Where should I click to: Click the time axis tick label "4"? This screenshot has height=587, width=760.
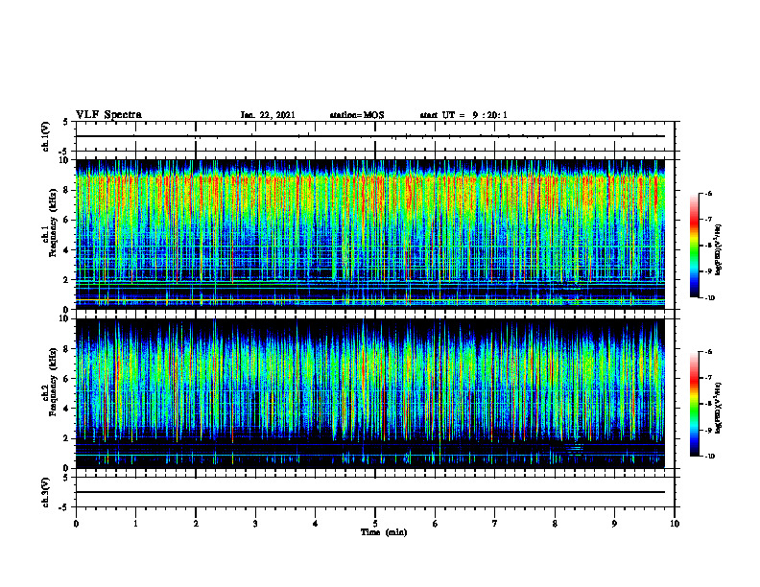tap(315, 524)
